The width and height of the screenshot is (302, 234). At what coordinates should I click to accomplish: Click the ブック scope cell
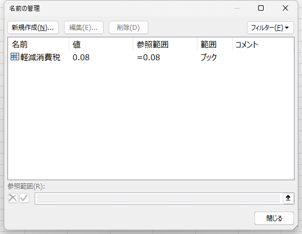click(x=209, y=58)
